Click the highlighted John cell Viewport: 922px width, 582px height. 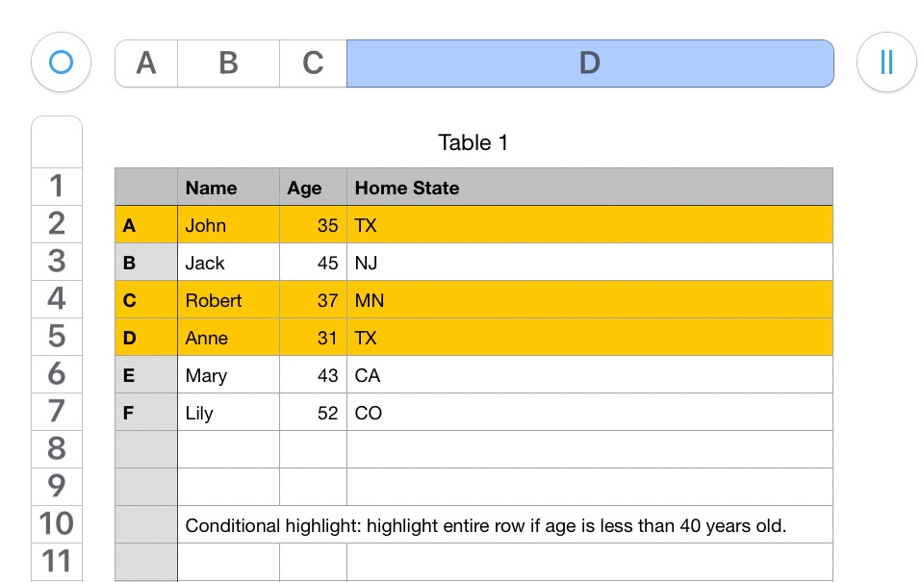[228, 226]
